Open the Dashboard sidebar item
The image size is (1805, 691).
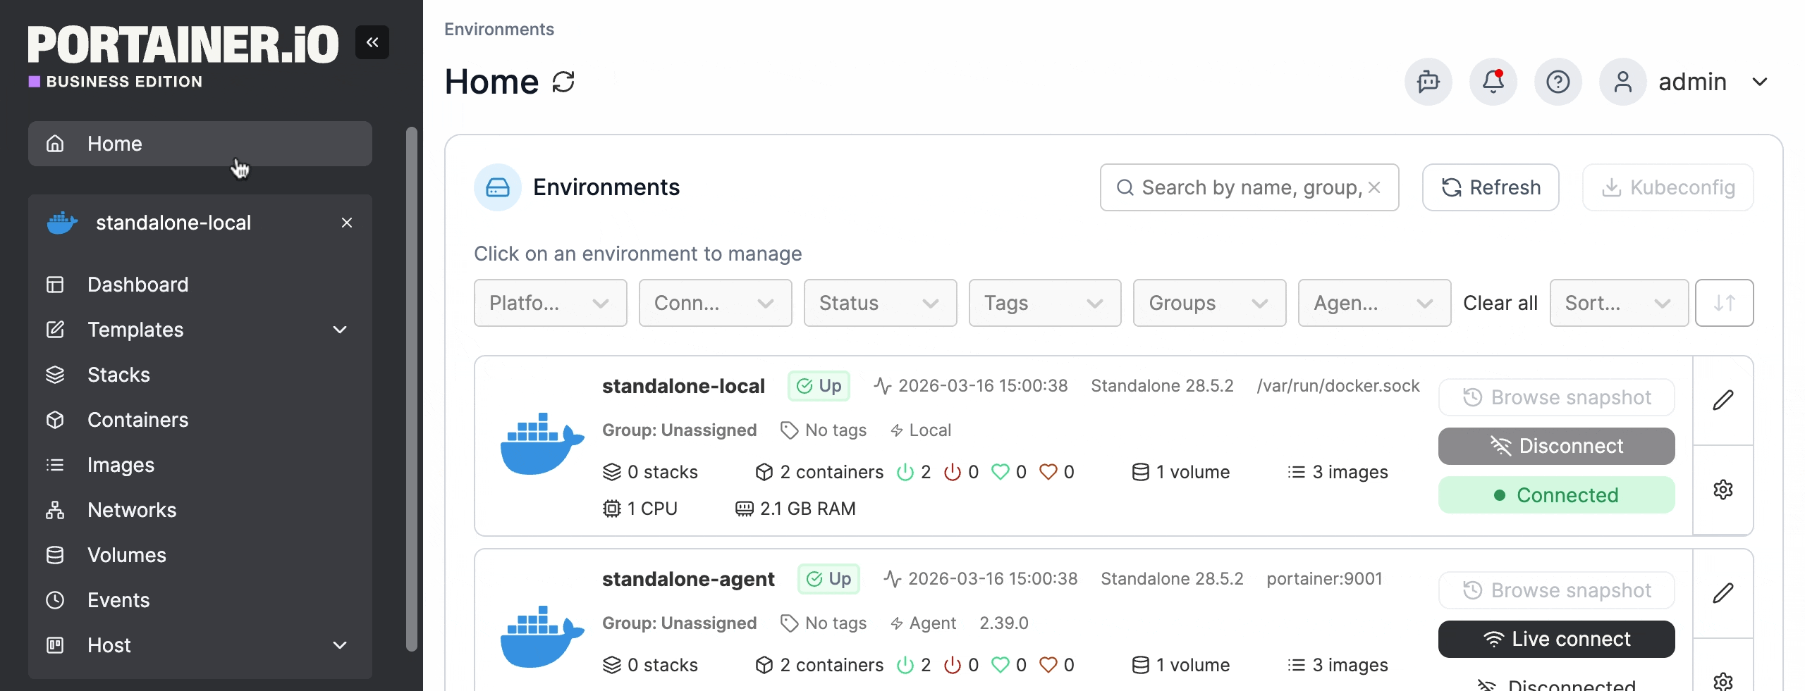137,285
